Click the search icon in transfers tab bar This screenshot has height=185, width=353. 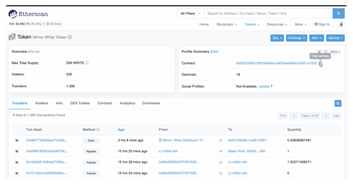coord(338,103)
